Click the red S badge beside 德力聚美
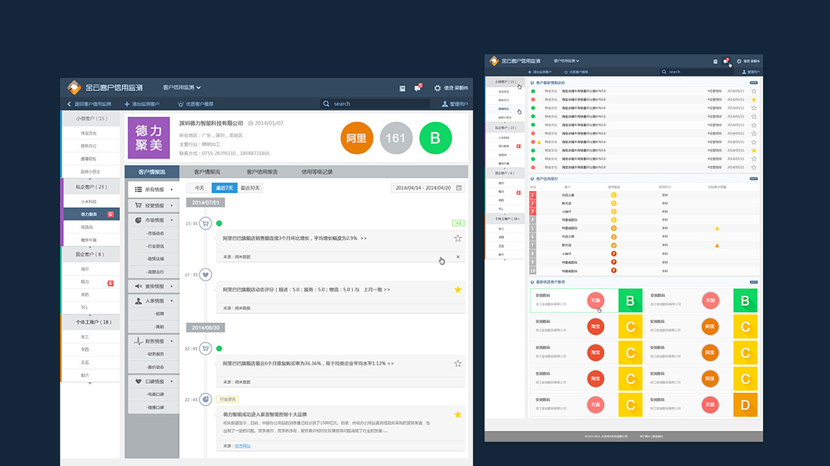 coord(110,214)
